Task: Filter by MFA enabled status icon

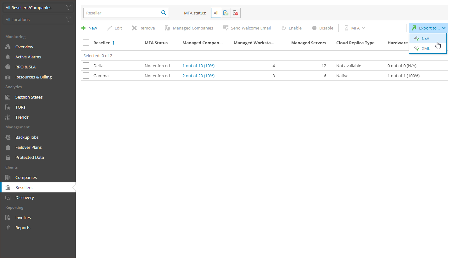Action: click(226, 13)
